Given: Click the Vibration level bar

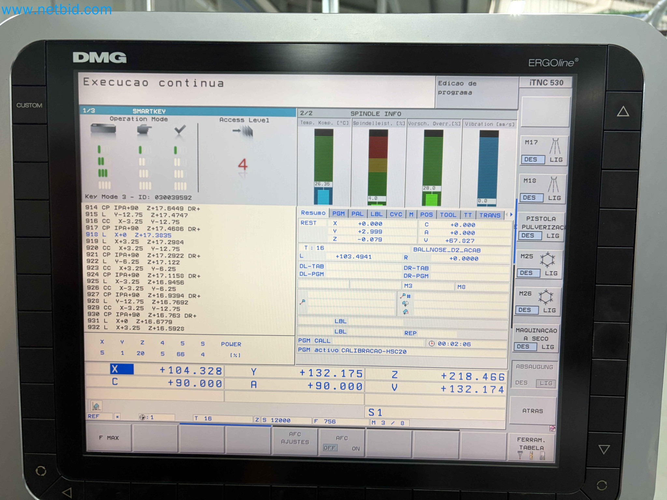Looking at the screenshot, I should pyautogui.click(x=488, y=169).
